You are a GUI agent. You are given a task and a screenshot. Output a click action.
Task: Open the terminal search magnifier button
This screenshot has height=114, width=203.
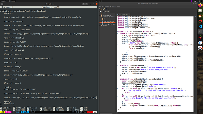83,4
